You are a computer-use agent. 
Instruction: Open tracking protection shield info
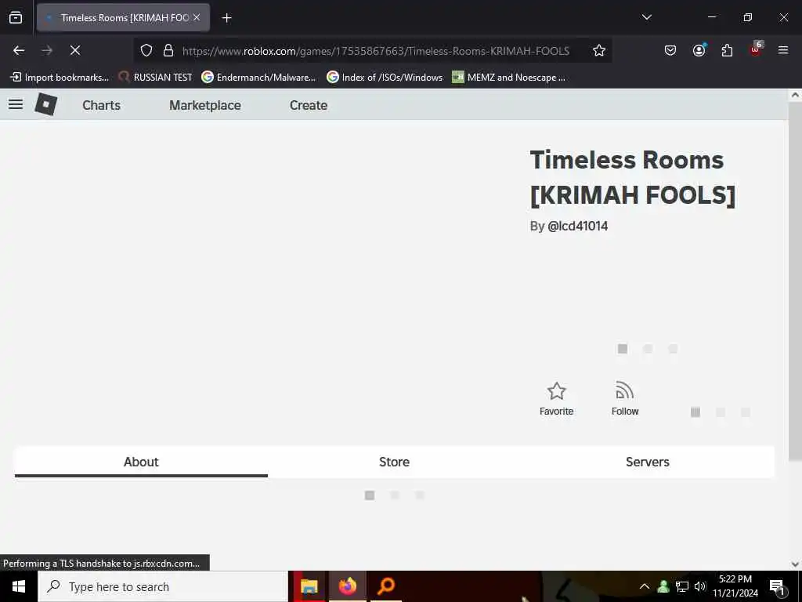click(x=146, y=50)
